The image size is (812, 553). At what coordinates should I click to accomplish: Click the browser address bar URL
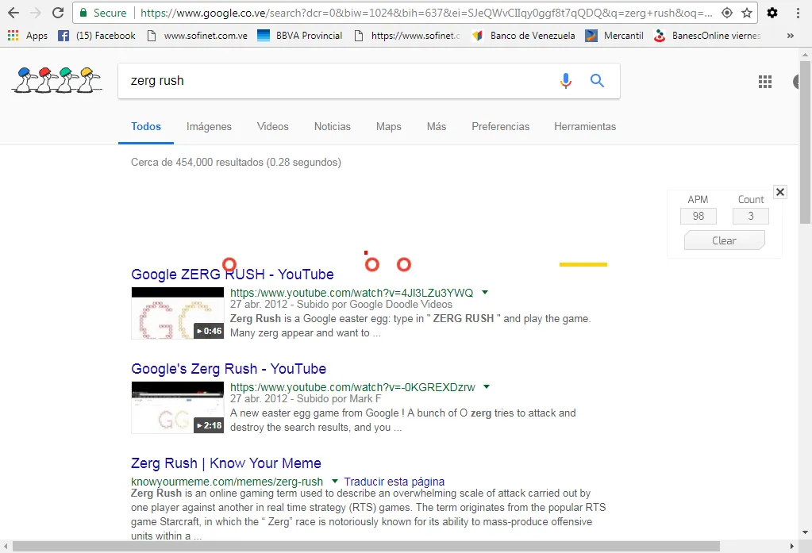pos(426,13)
